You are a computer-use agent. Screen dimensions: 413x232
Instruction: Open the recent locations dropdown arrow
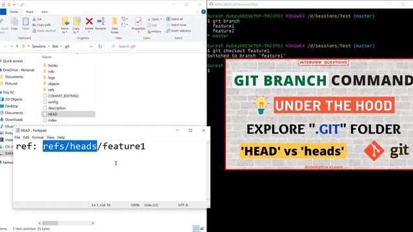pyautogui.click(x=11, y=46)
